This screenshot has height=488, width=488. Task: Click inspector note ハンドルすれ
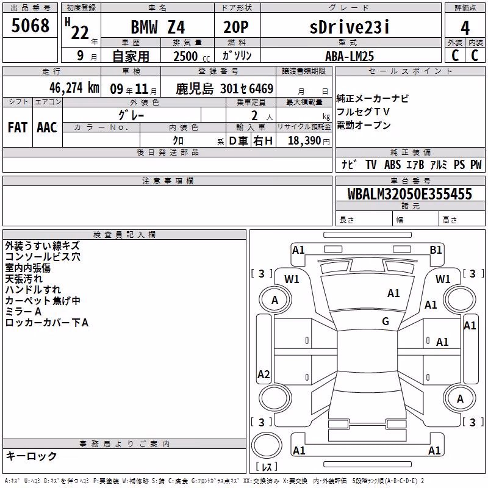(33, 289)
